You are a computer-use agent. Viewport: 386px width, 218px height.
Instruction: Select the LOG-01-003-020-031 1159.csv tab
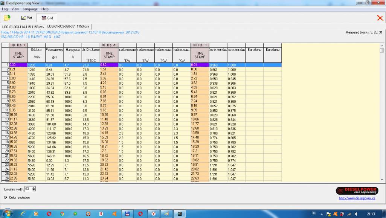(68, 26)
